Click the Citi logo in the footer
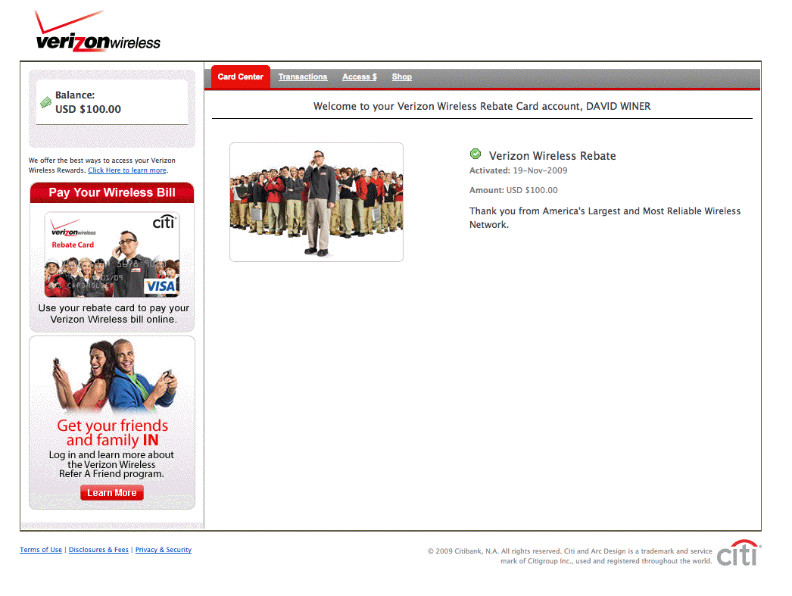The height and width of the screenshot is (596, 792). [738, 554]
